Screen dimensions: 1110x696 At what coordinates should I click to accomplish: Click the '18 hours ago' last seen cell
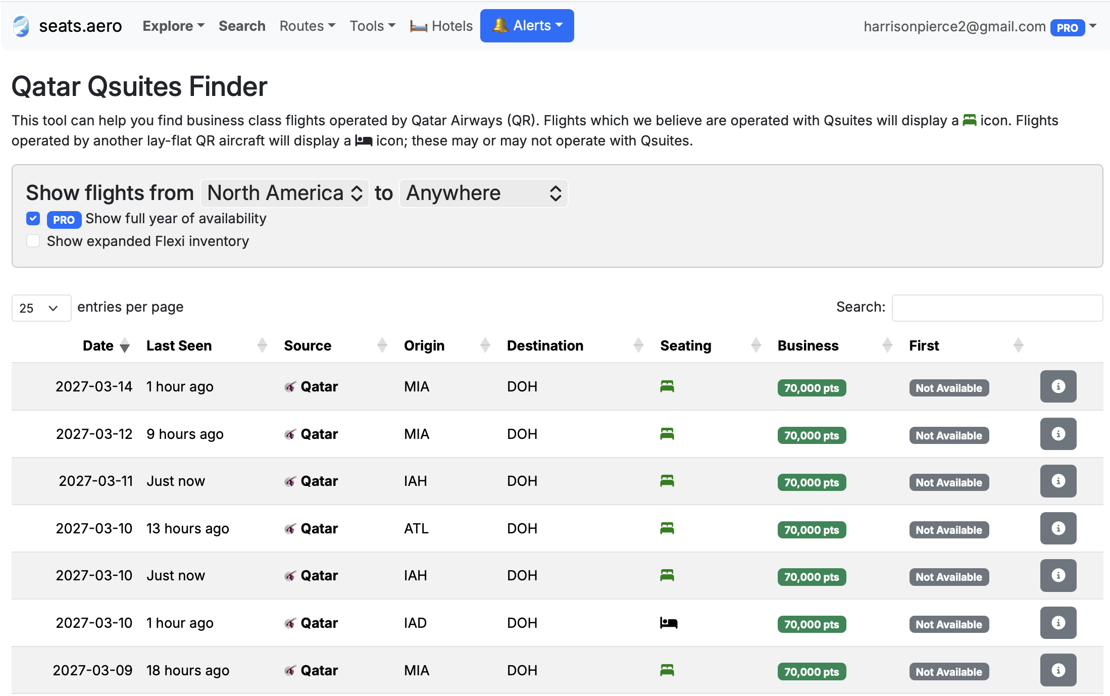[x=188, y=670]
